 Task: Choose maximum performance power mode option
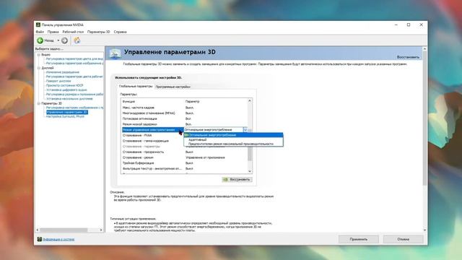(x=233, y=144)
